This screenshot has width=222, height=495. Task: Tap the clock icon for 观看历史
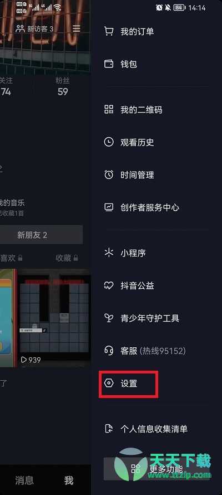[x=109, y=142]
